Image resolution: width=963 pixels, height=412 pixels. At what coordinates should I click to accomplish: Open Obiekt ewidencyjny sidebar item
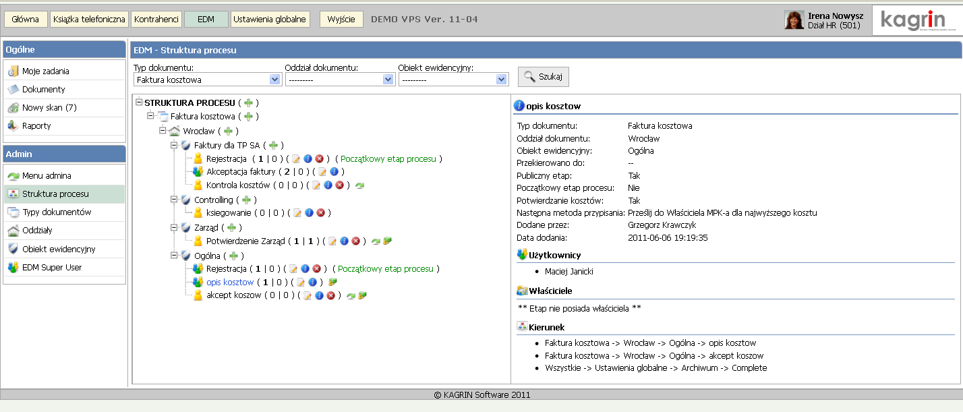(x=65, y=249)
